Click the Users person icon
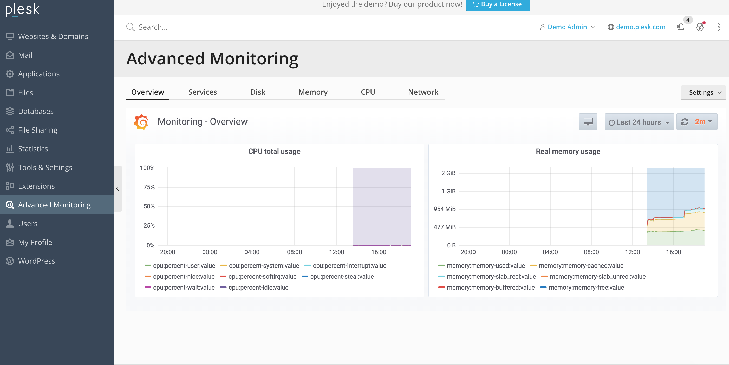 pos(10,223)
